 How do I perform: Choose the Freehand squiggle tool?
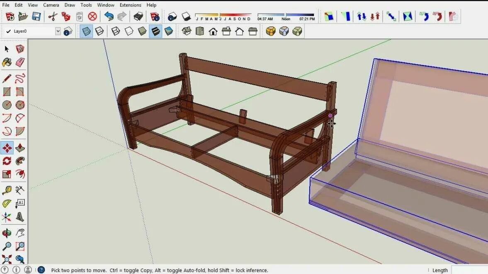pos(20,78)
